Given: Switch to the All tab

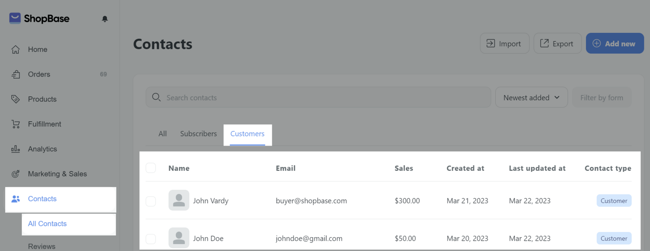Looking at the screenshot, I should (162, 134).
